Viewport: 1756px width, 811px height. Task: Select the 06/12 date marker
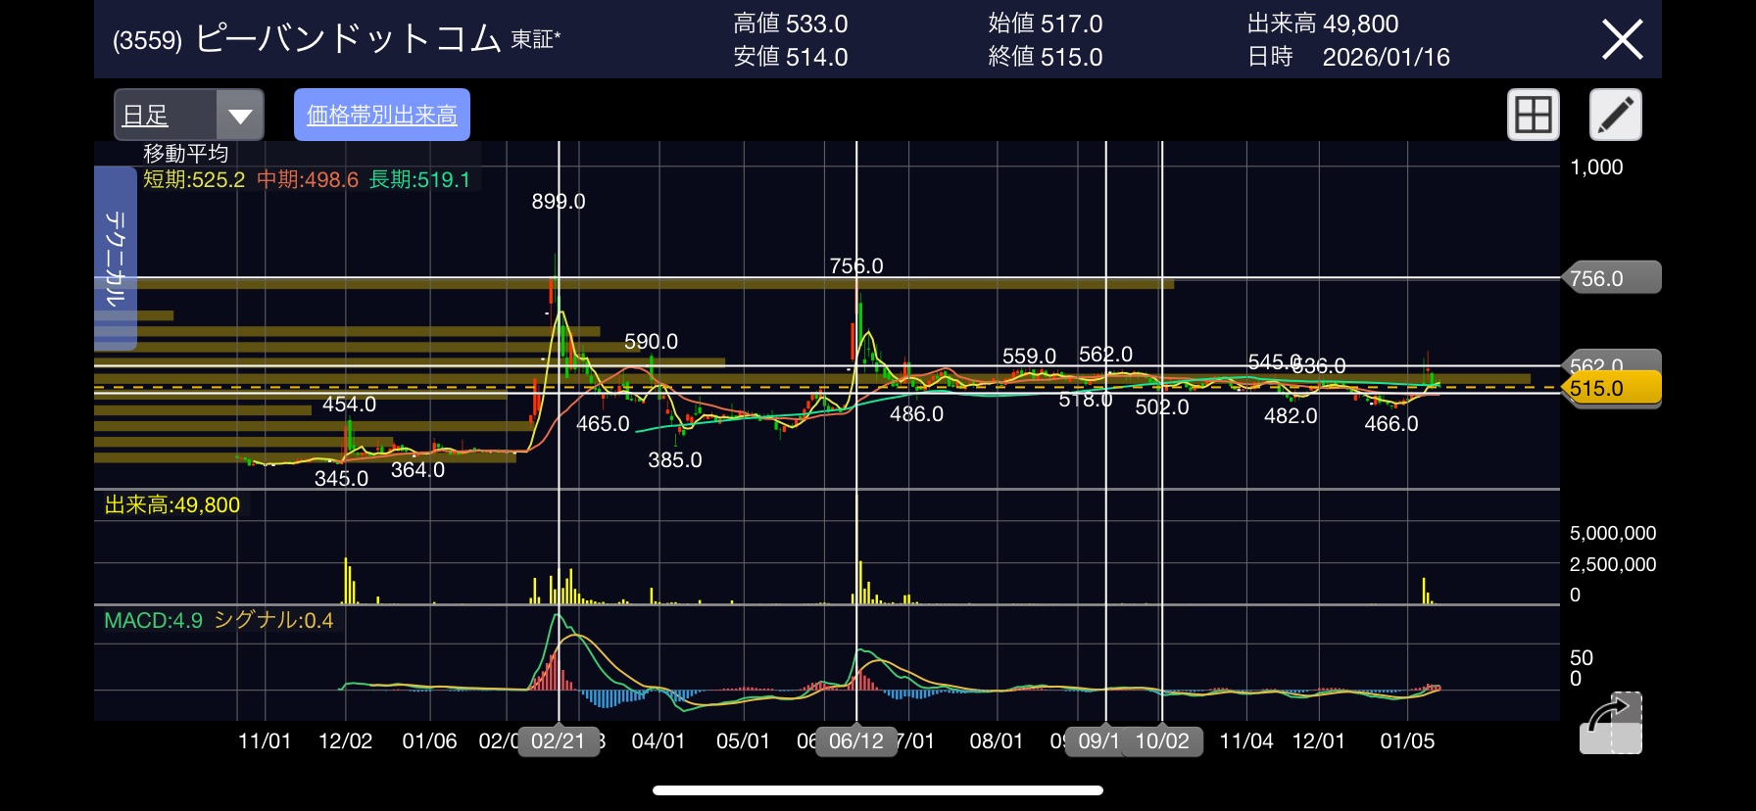[855, 741]
